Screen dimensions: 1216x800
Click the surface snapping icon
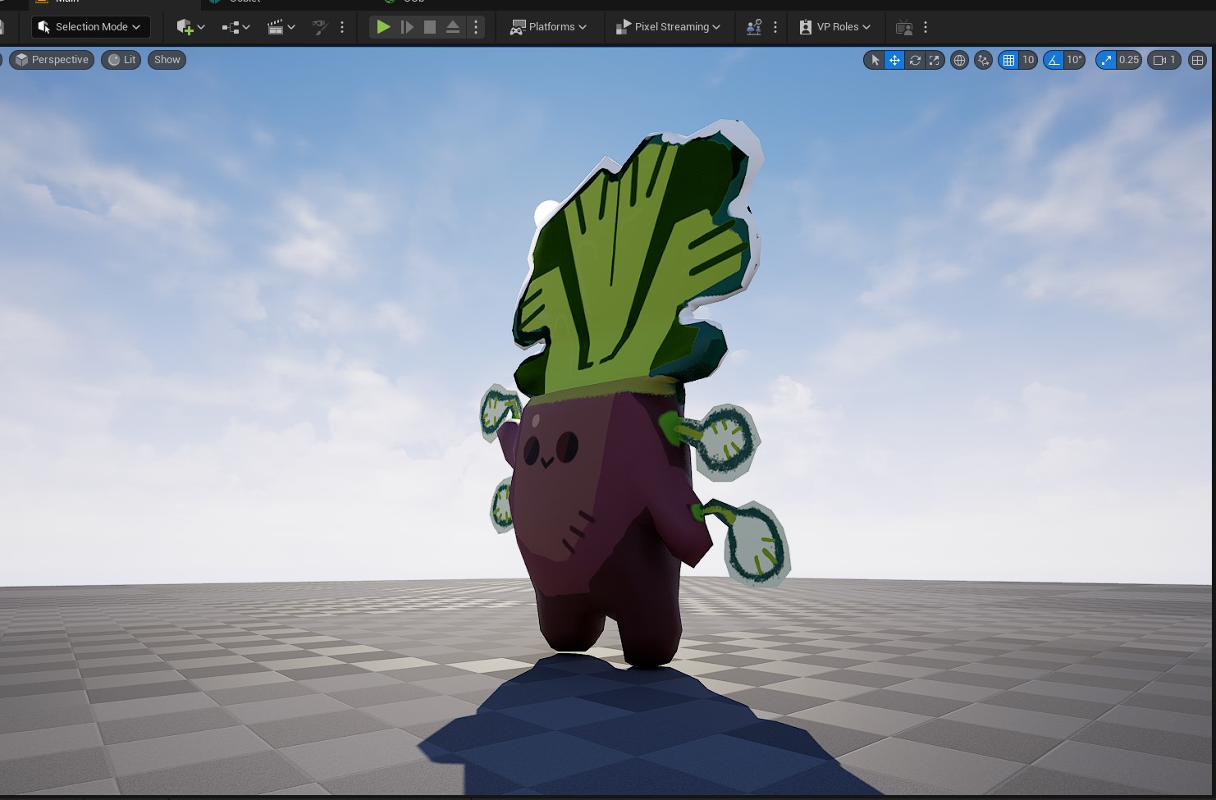(x=983, y=60)
